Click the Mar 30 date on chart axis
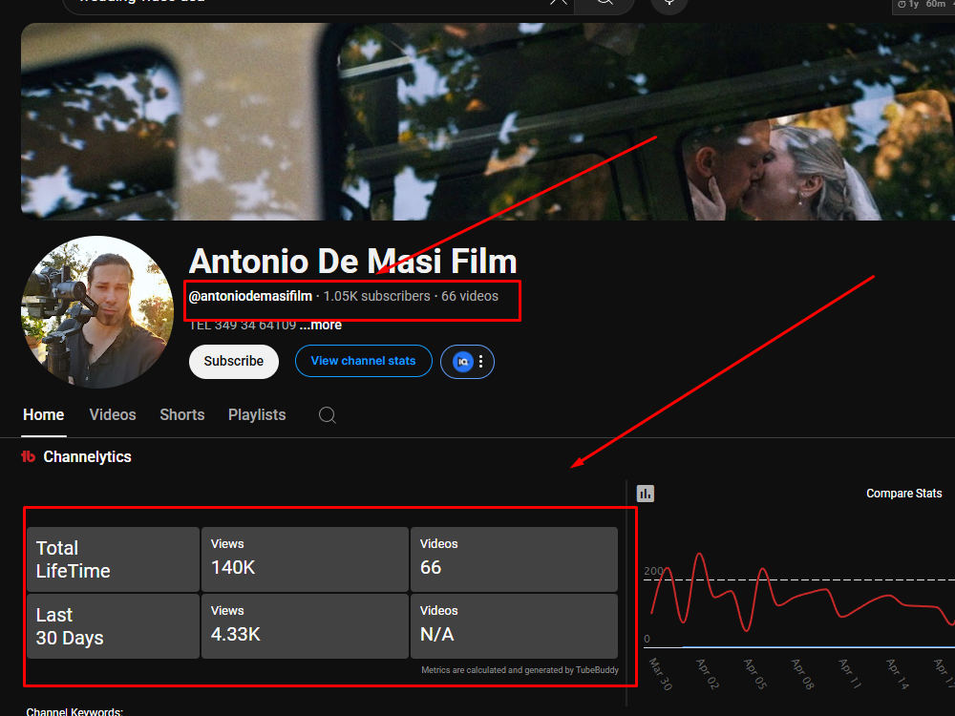Screen dimensions: 955x716 point(660,673)
